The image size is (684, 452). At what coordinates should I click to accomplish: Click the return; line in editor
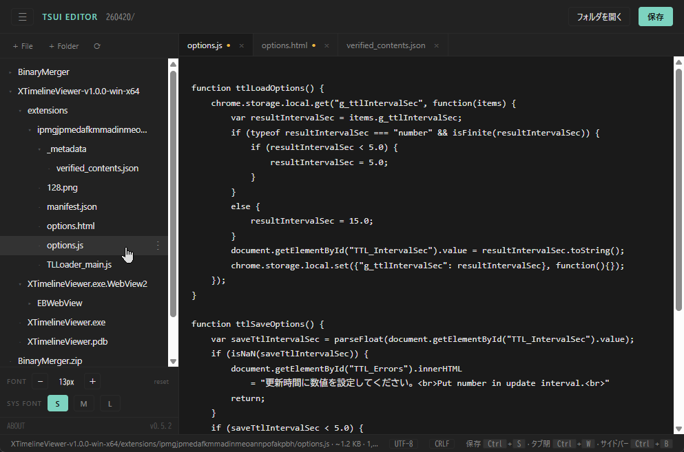click(x=248, y=398)
